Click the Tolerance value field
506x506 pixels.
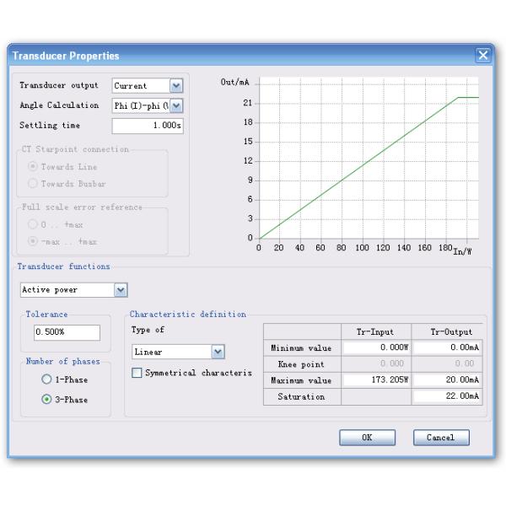pyautogui.click(x=67, y=333)
